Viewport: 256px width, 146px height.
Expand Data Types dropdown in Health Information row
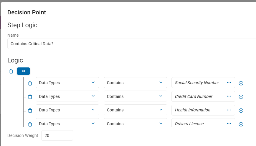coord(67,110)
